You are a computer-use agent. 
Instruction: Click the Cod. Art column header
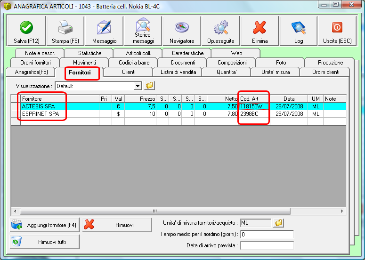tap(254, 99)
